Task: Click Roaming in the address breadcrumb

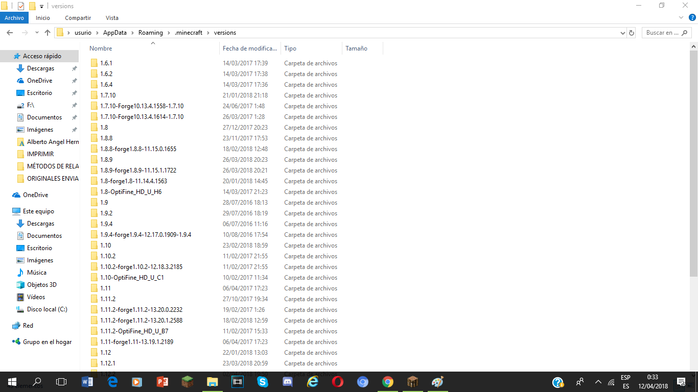Action: click(151, 33)
